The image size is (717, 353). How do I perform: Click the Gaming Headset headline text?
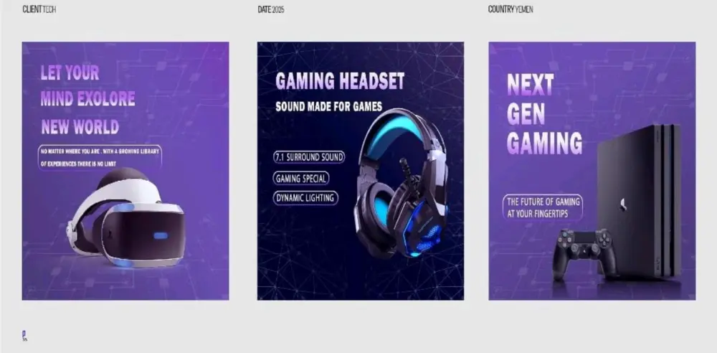(340, 81)
